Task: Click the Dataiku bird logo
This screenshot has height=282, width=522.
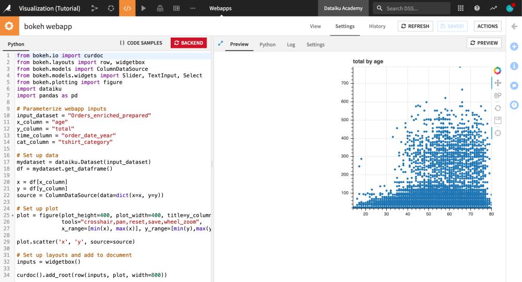Action: tap(7, 8)
